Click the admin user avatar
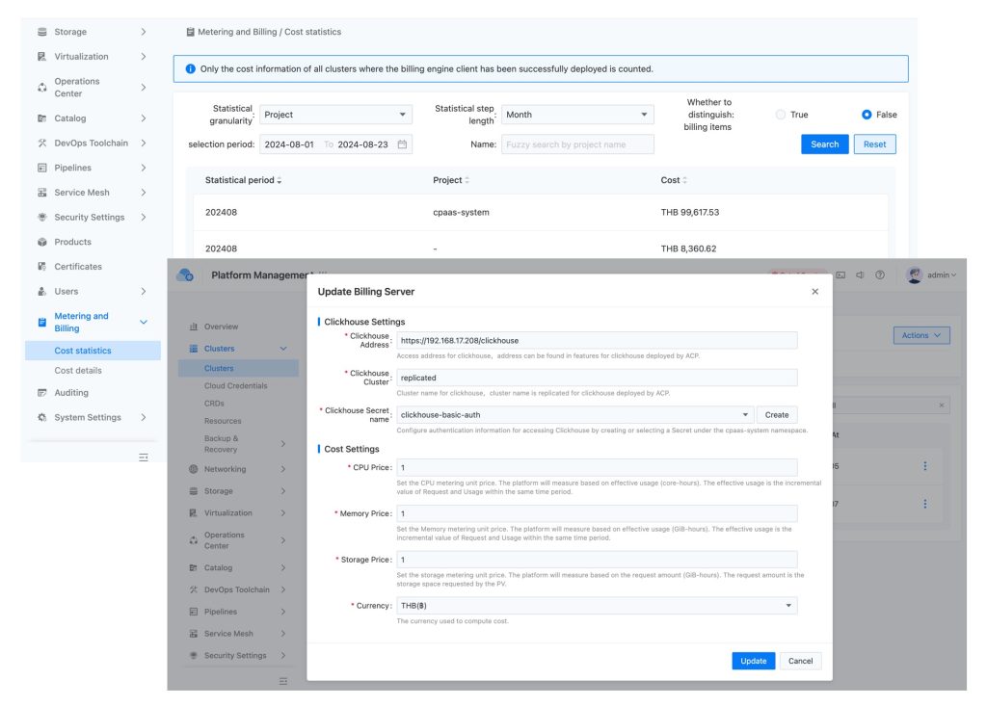 point(915,275)
